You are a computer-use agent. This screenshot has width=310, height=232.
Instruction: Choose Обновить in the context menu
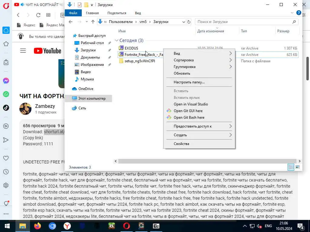(199, 73)
